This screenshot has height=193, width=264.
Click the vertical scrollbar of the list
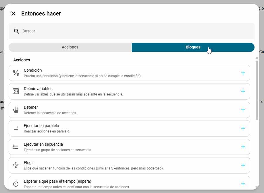(x=257, y=89)
